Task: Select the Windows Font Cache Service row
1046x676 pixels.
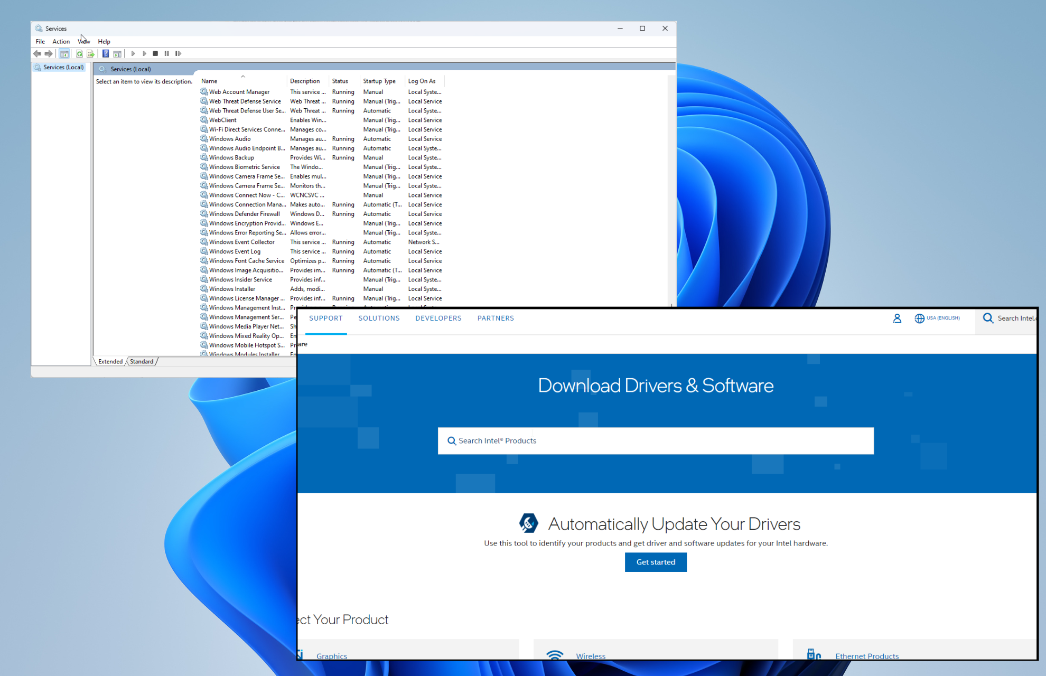Action: point(322,261)
